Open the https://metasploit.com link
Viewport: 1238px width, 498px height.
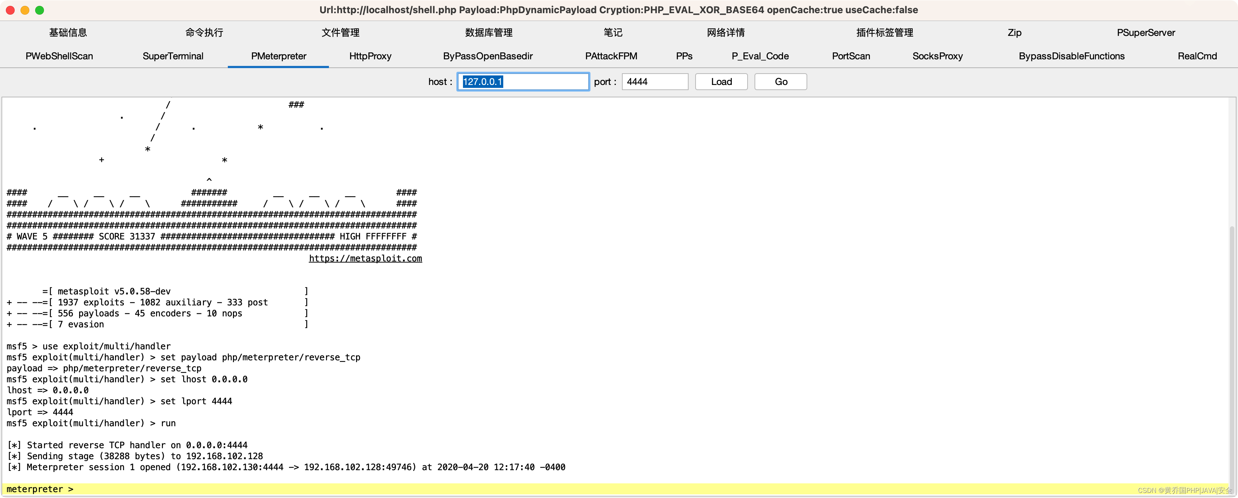coord(365,259)
